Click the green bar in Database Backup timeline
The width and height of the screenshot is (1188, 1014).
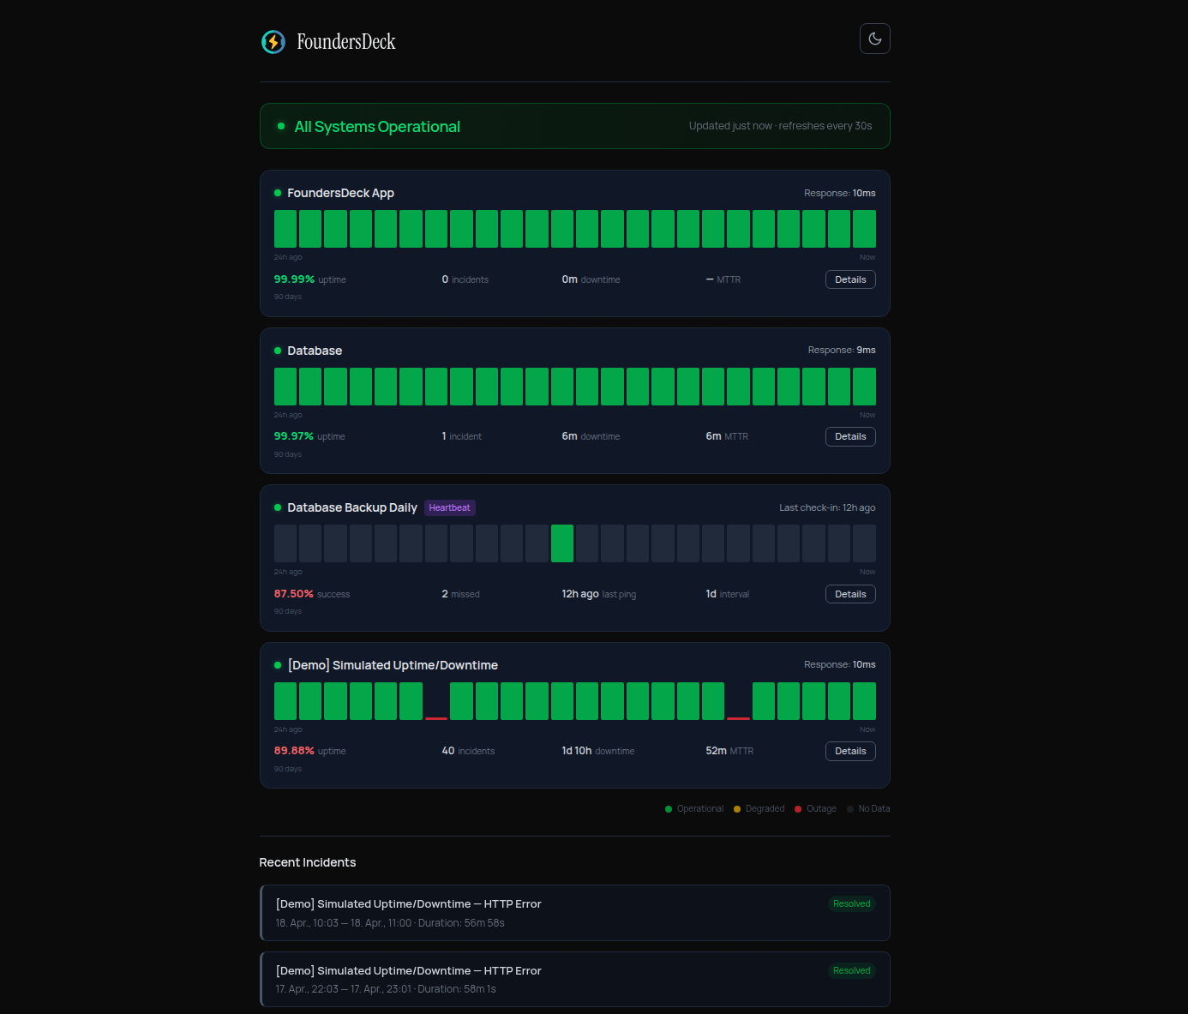click(x=562, y=543)
